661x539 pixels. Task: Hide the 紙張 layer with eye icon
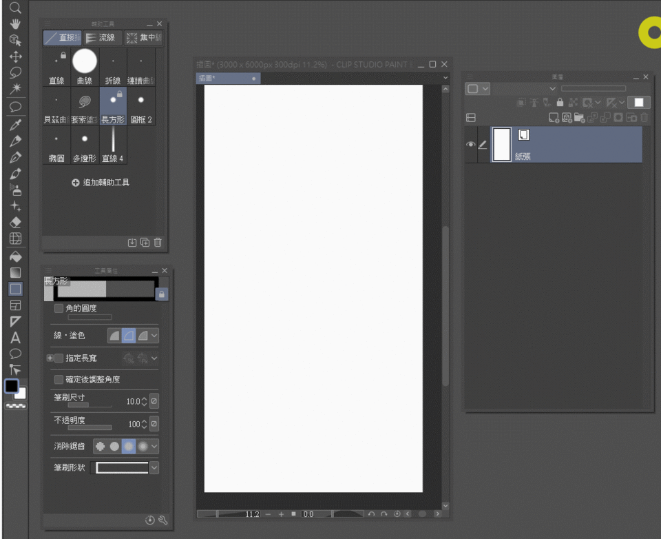click(470, 145)
